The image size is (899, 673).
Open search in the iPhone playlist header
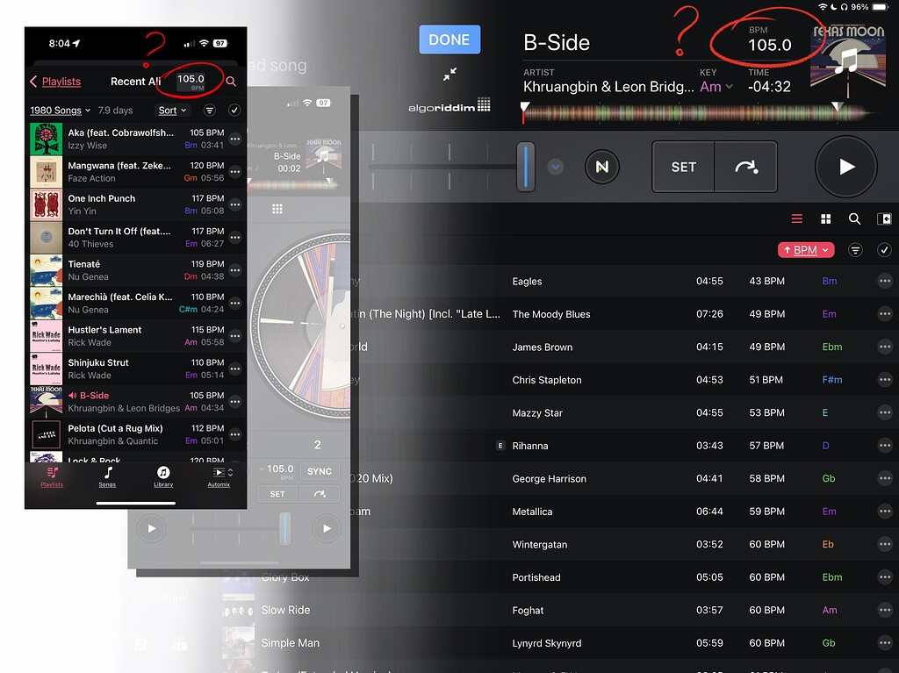(x=231, y=82)
